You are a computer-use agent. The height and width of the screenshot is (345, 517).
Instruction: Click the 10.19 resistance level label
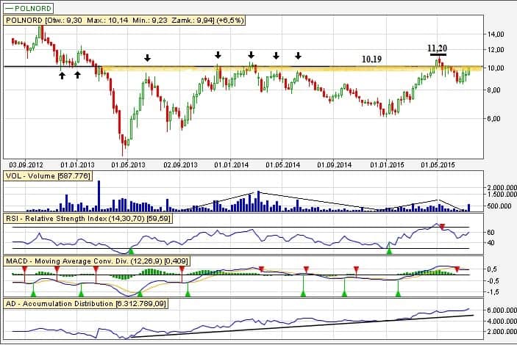click(372, 58)
